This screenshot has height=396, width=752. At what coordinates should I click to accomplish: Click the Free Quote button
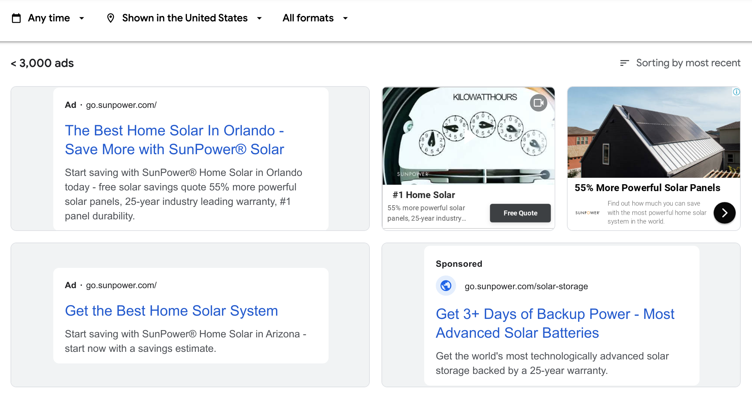pos(520,213)
